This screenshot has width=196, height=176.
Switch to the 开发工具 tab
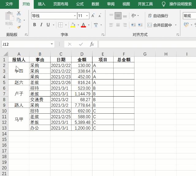[145, 4]
